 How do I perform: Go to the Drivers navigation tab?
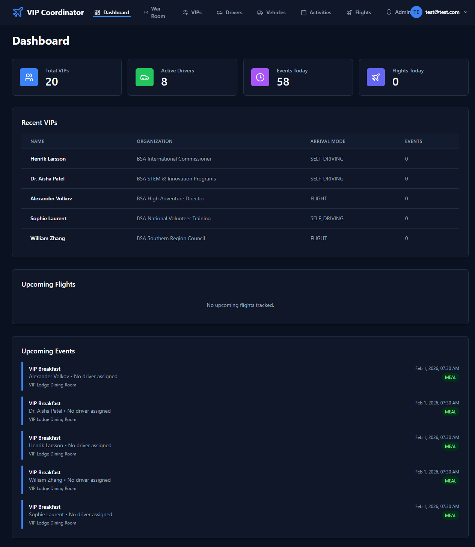230,12
